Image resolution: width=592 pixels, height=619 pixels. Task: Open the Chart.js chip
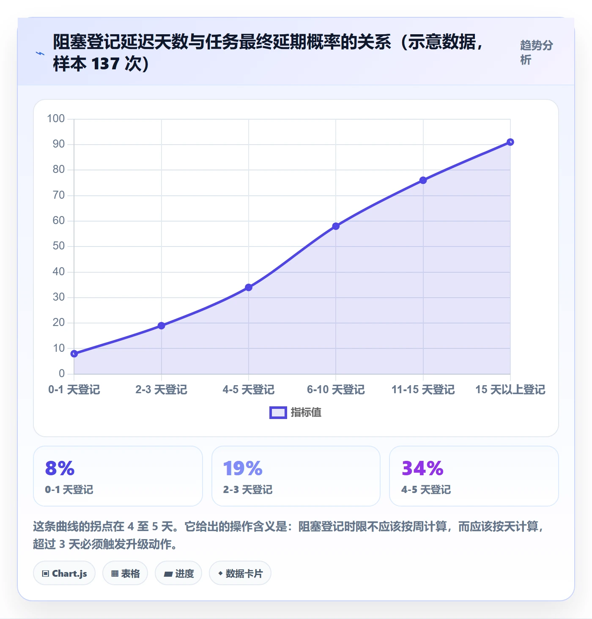[64, 573]
